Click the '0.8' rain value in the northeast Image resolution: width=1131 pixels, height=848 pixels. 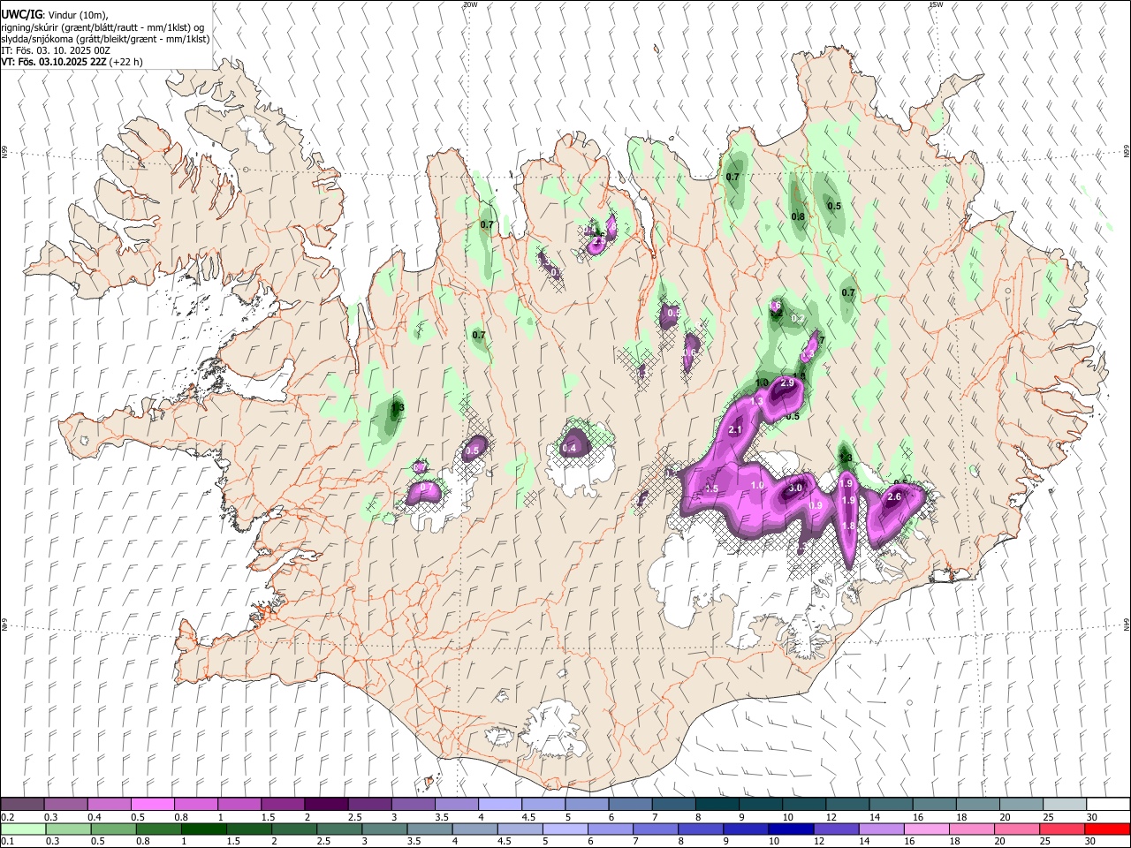(x=798, y=216)
